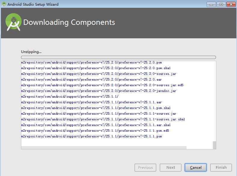Select log line "preference-v7-25.1.1.aar.sha1"
The width and height of the screenshot is (237, 176).
point(96,125)
